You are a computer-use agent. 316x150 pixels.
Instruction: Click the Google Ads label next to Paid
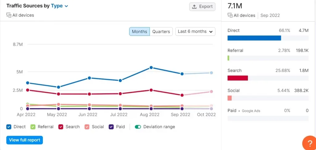click(251, 111)
